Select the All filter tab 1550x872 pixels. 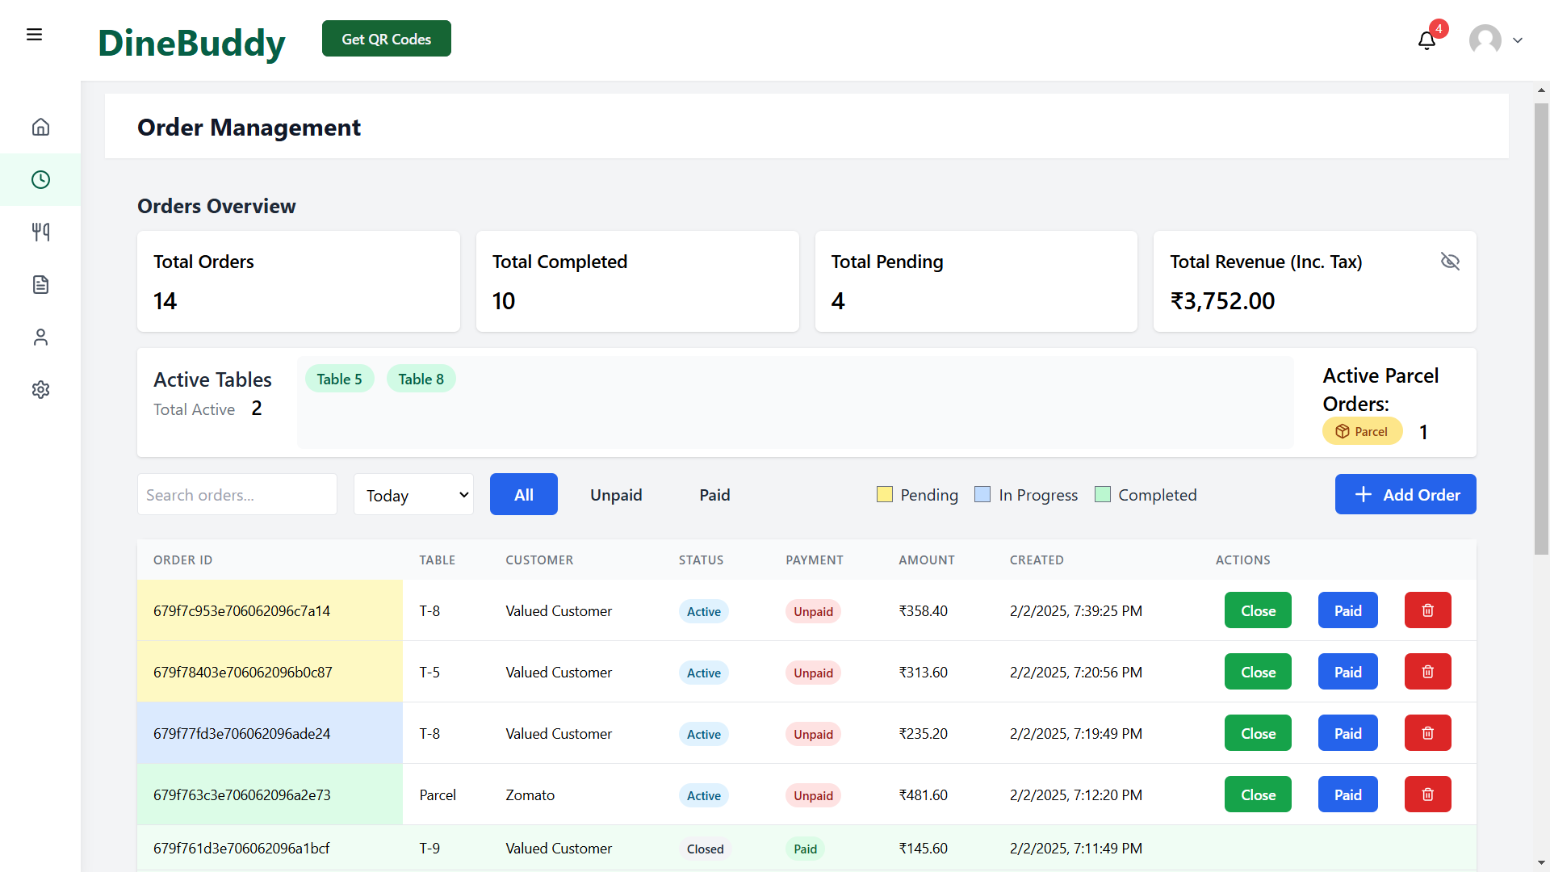pyautogui.click(x=523, y=494)
